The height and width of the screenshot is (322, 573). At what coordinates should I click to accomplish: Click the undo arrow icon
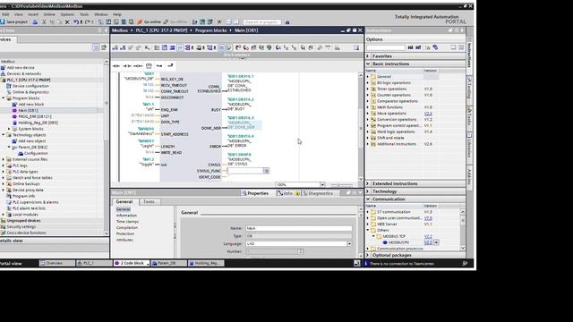[76, 22]
